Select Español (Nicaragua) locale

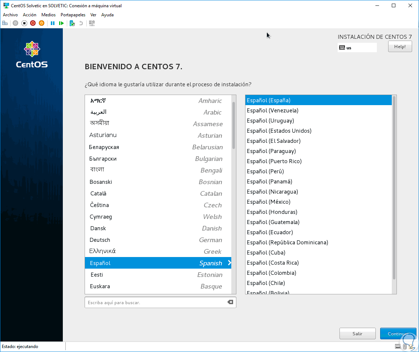pyautogui.click(x=318, y=192)
